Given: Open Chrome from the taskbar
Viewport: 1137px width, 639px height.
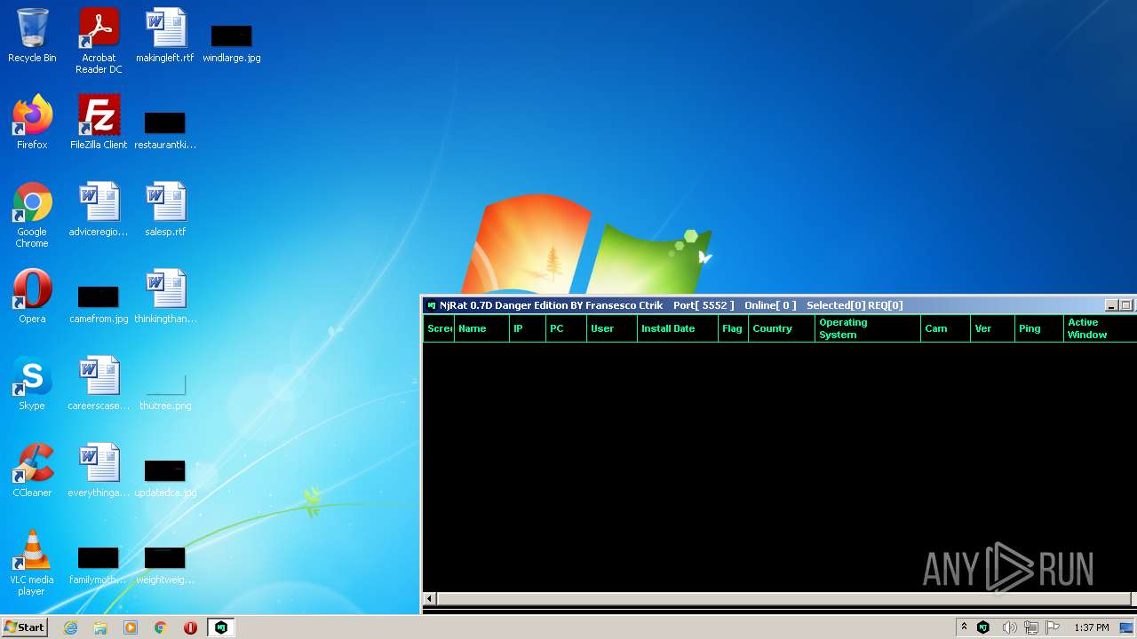Looking at the screenshot, I should pyautogui.click(x=161, y=627).
